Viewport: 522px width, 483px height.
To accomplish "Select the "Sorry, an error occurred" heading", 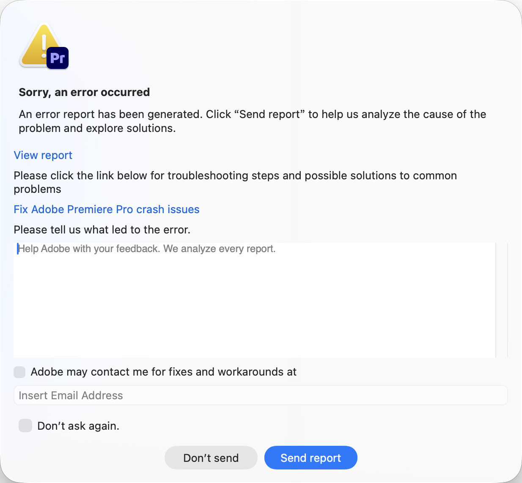I will pos(84,92).
